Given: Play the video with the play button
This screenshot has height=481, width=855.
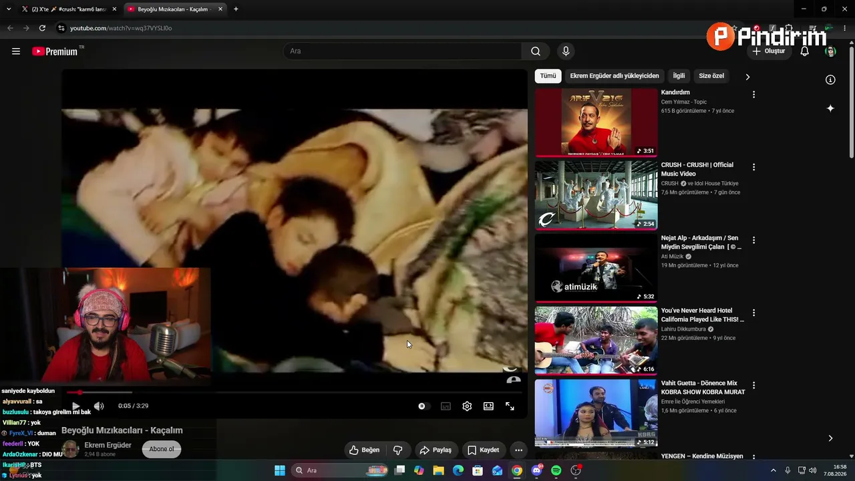Looking at the screenshot, I should 76,406.
